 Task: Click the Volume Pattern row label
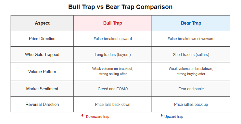click(42, 72)
